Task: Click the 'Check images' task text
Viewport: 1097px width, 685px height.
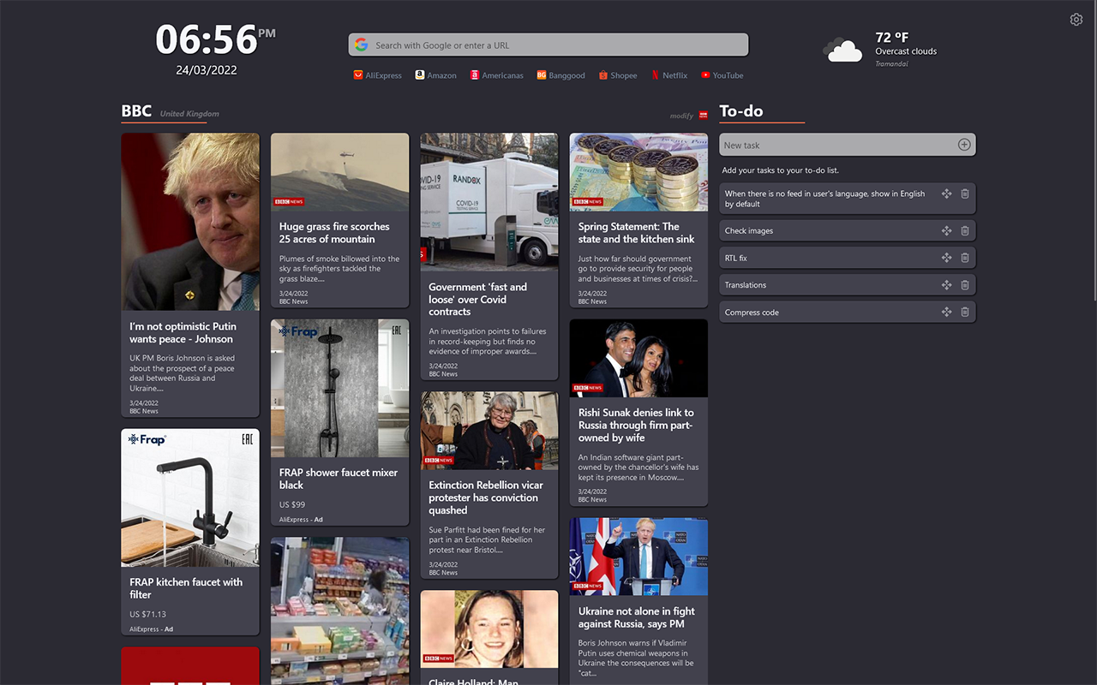Action: pyautogui.click(x=749, y=230)
